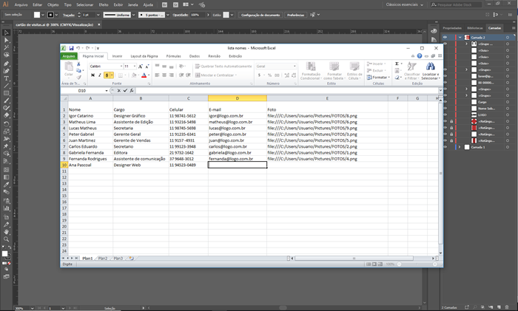Viewport: 518px width, 311px height.
Task: Select Illustrator's Hand tool
Action: [x=6, y=232]
